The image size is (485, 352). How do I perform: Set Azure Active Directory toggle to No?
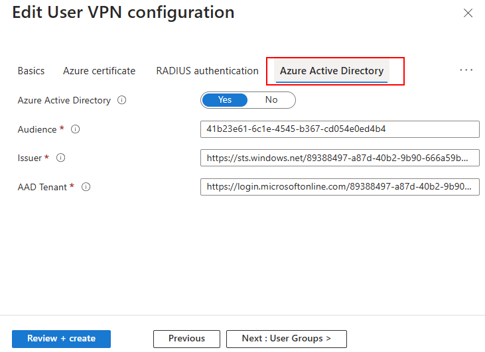(271, 100)
